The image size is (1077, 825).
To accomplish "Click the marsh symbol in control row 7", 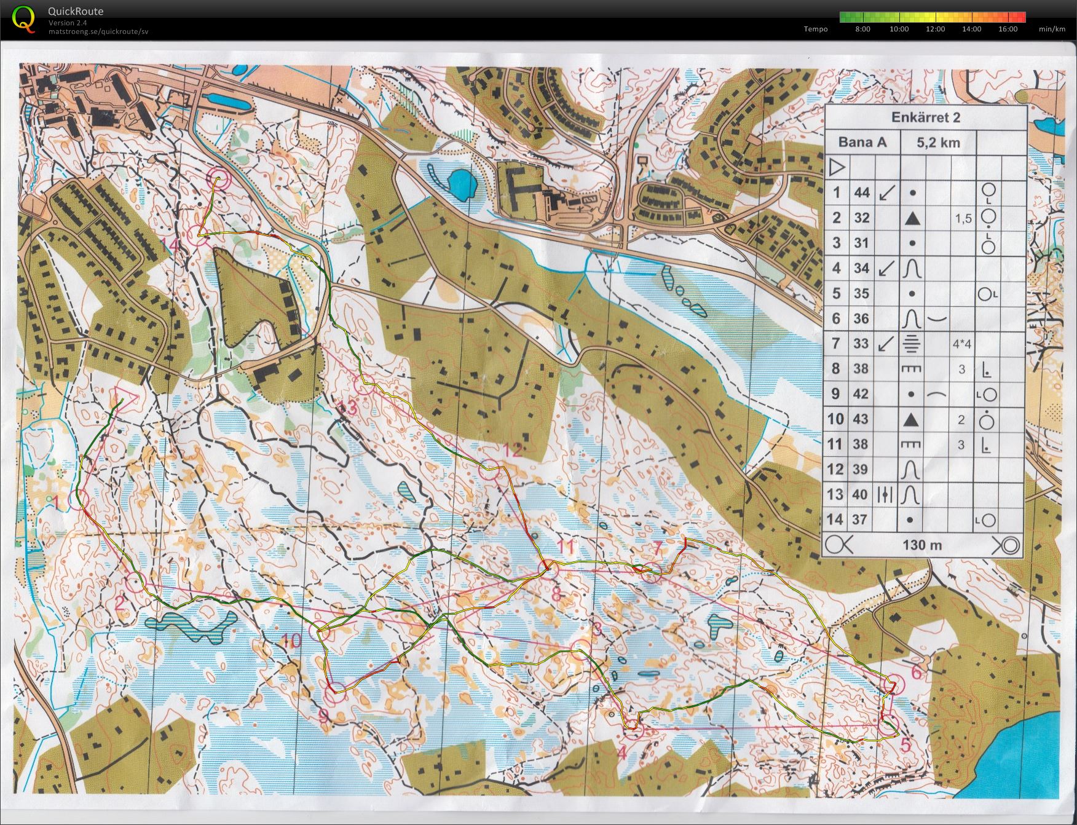I will point(912,343).
